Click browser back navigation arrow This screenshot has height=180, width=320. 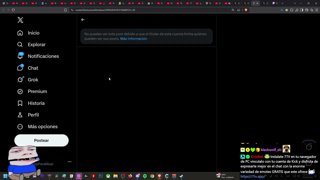coord(3,10)
